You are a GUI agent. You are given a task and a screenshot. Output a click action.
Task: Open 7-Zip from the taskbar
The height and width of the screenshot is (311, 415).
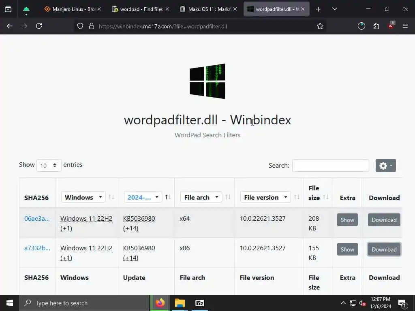coord(199,303)
